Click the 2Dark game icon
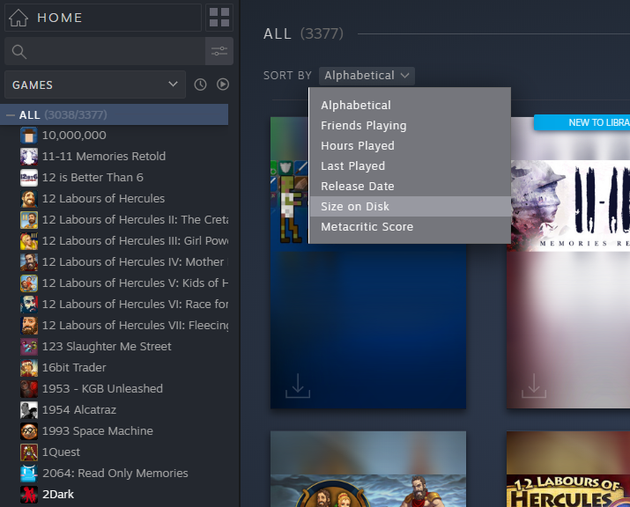The image size is (630, 507). pyautogui.click(x=29, y=495)
